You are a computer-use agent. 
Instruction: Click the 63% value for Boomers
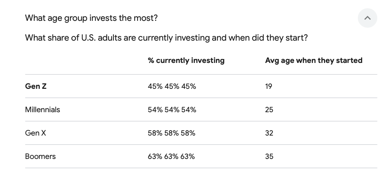point(171,156)
